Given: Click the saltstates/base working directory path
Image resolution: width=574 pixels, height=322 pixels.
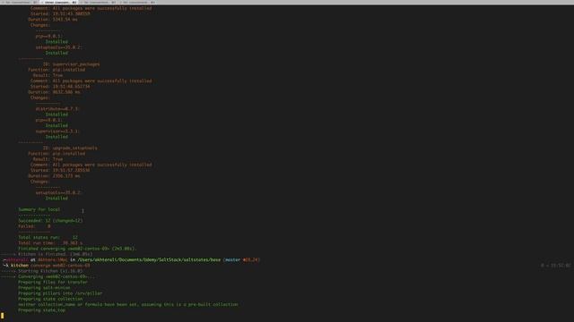Looking at the screenshot, I should click(x=149, y=260).
